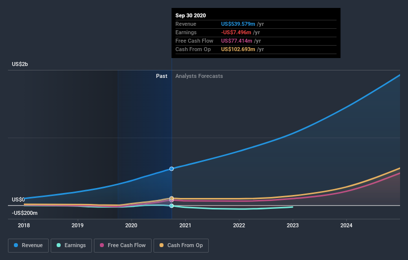The width and height of the screenshot is (408, 260).
Task: Toggle the Earnings legend button
Action: tap(71, 246)
